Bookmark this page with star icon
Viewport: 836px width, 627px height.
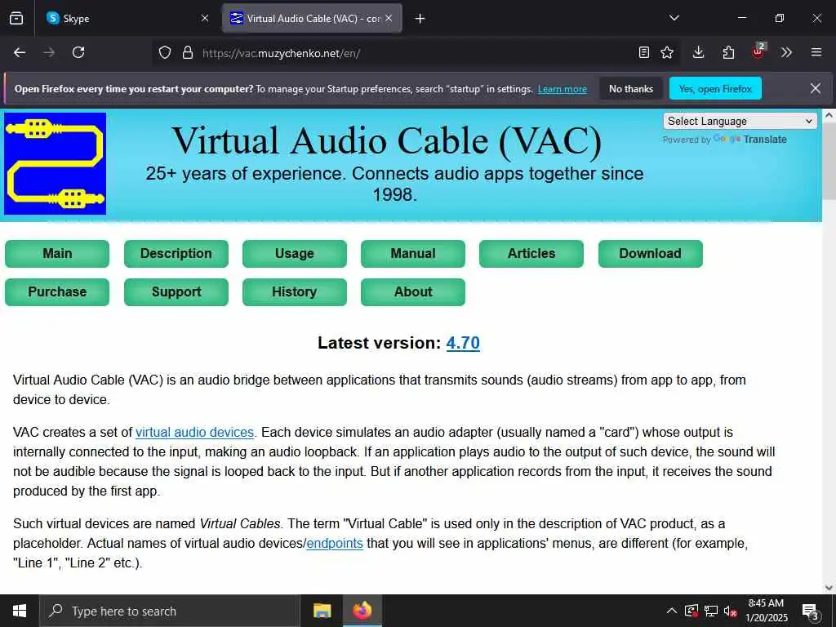point(667,52)
